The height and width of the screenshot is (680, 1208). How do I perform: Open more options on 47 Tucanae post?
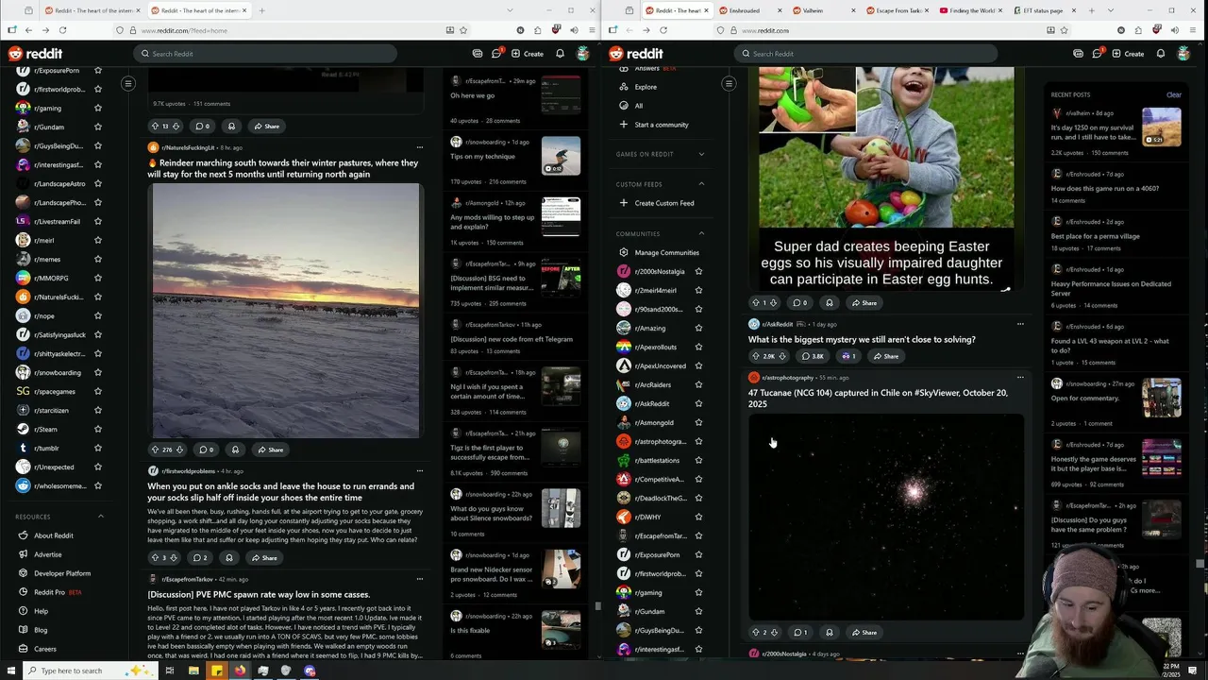tap(1020, 377)
